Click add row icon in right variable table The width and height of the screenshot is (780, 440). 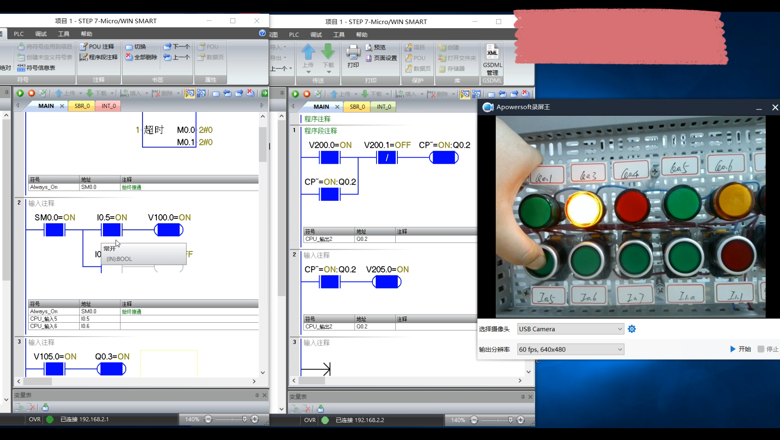pyautogui.click(x=294, y=409)
